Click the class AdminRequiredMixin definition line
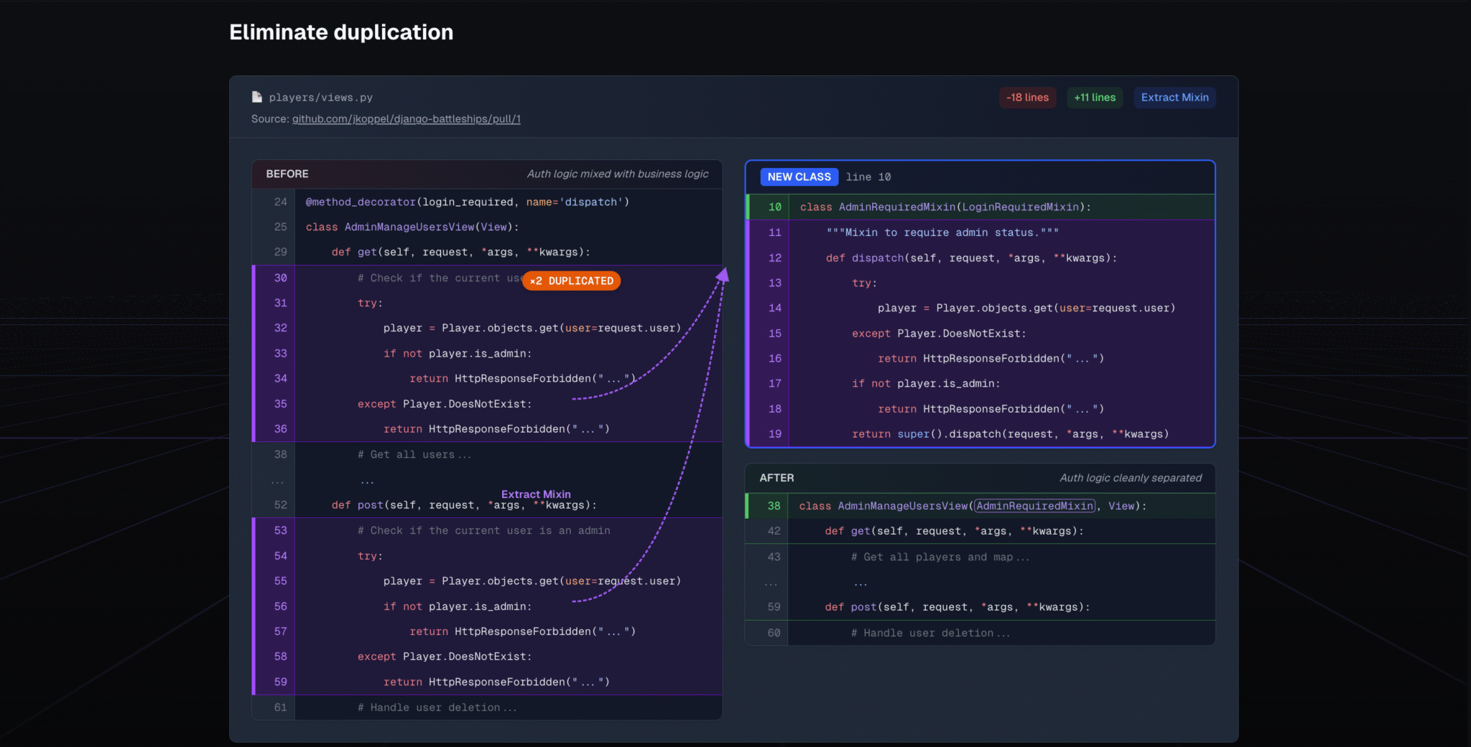 pyautogui.click(x=945, y=207)
